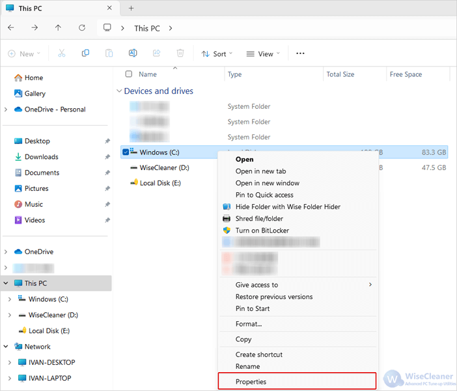Viewport: 457px width, 391px height.
Task: Refresh the current folder view
Action: tap(82, 28)
